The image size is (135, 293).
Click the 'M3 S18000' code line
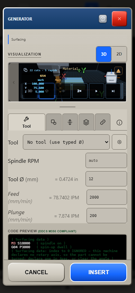[21, 243]
